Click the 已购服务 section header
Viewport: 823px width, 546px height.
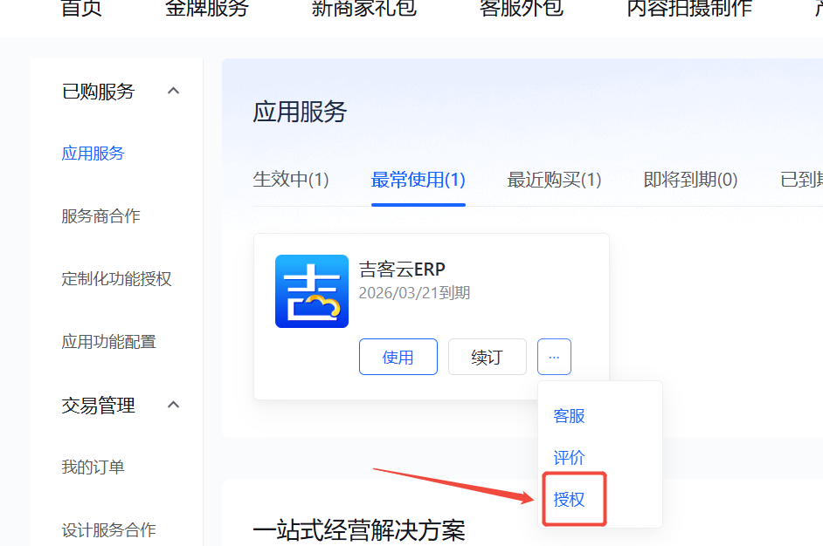point(98,92)
